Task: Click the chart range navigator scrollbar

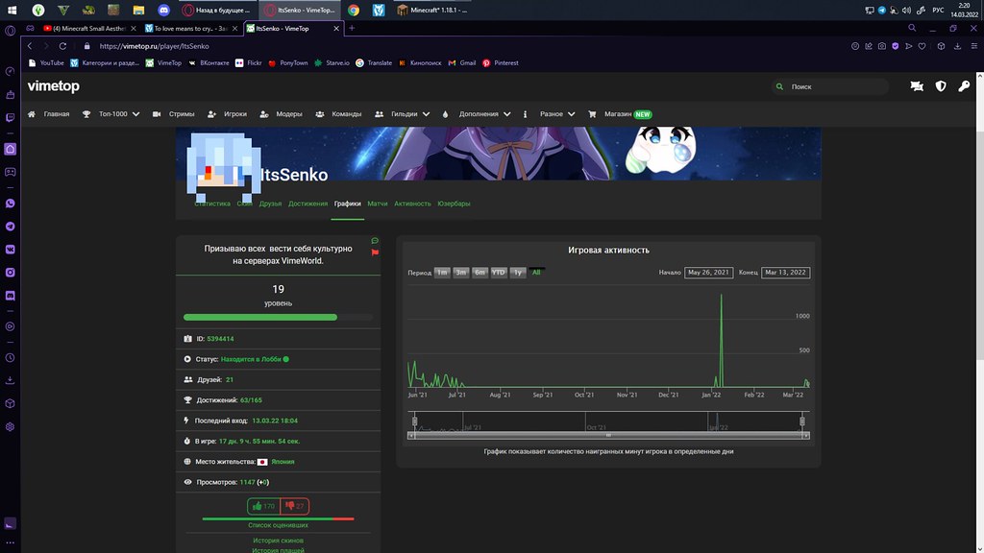Action: [x=608, y=435]
